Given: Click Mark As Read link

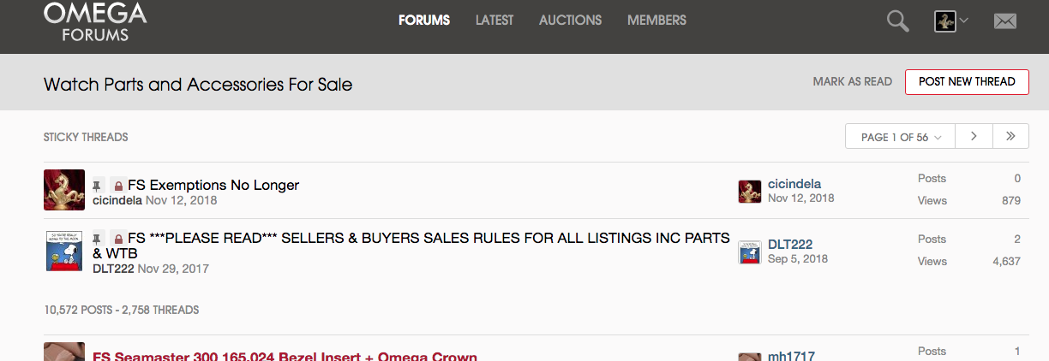Looking at the screenshot, I should click(x=853, y=82).
